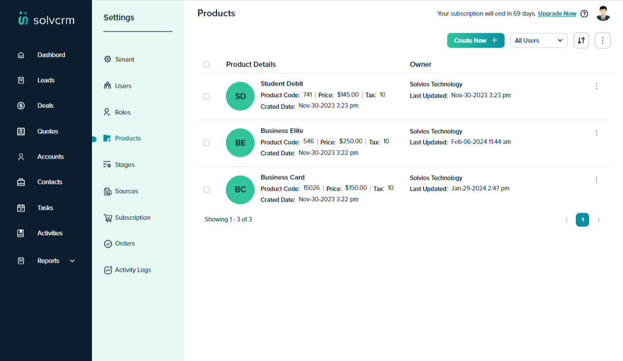Select the Leads icon in navigation

[21, 80]
